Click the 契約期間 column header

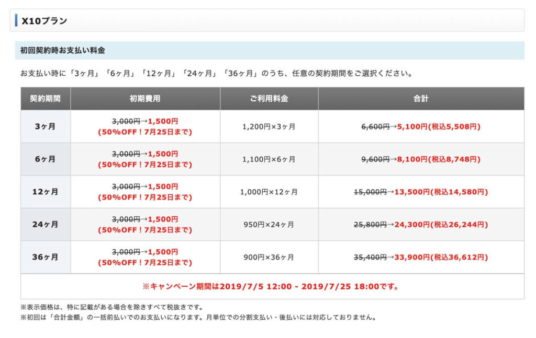tap(46, 99)
